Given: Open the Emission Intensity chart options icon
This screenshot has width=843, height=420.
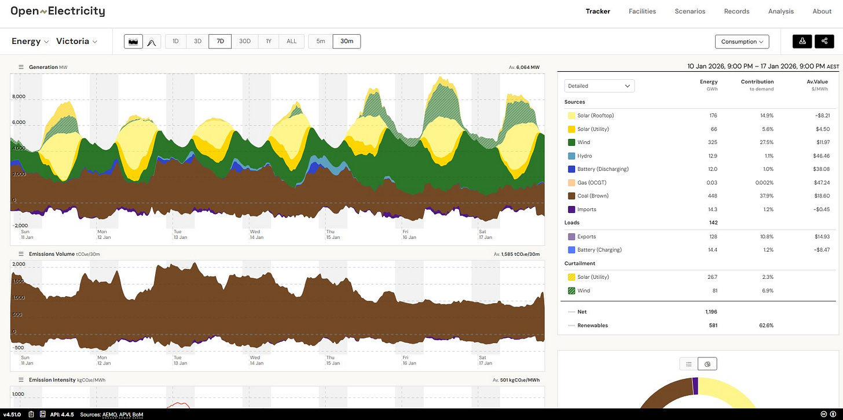Looking at the screenshot, I should pos(21,380).
